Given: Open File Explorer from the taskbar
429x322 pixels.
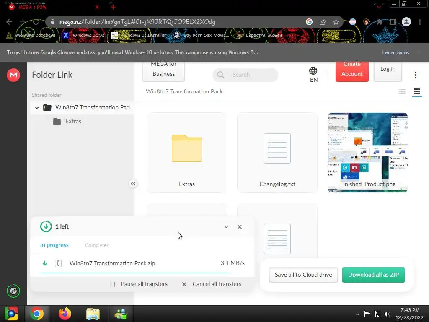Looking at the screenshot, I should (93, 314).
